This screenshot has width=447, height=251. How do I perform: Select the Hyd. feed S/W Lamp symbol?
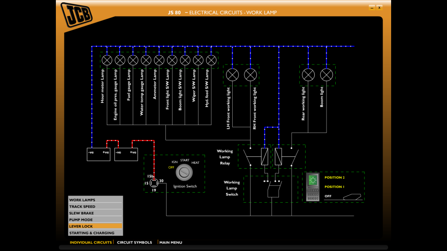coord(211,60)
